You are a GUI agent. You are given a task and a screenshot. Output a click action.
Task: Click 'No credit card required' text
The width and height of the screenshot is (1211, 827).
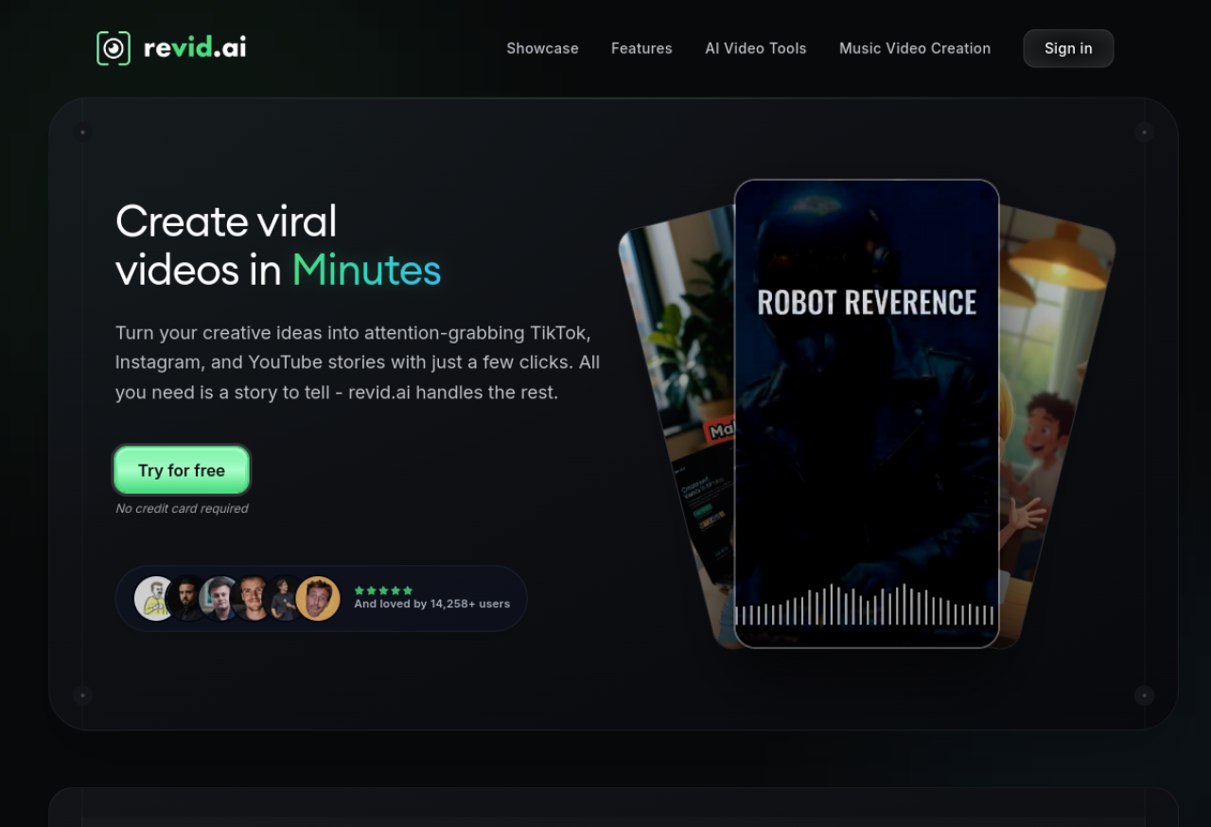pos(182,508)
